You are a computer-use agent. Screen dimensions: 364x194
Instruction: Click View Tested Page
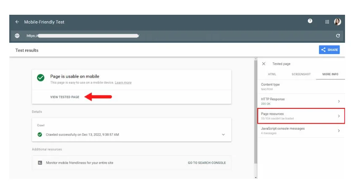65,97
